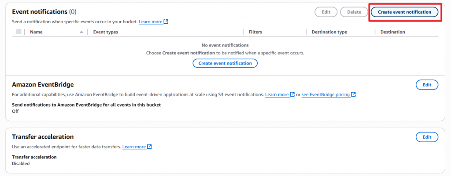This screenshot has height=176, width=451.
Task: Toggle the select-all checkbox in table header
Action: (18, 32)
